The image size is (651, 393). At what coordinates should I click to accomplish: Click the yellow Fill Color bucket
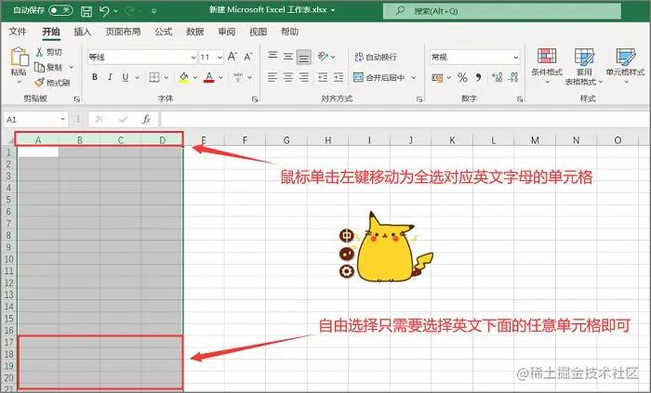tap(184, 77)
